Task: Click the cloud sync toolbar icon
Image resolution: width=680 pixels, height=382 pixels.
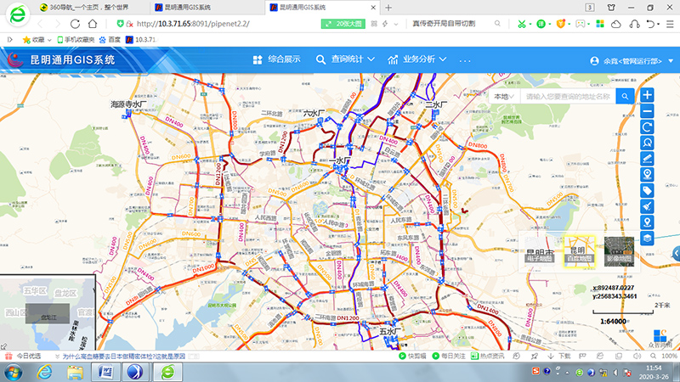Action: (615, 25)
